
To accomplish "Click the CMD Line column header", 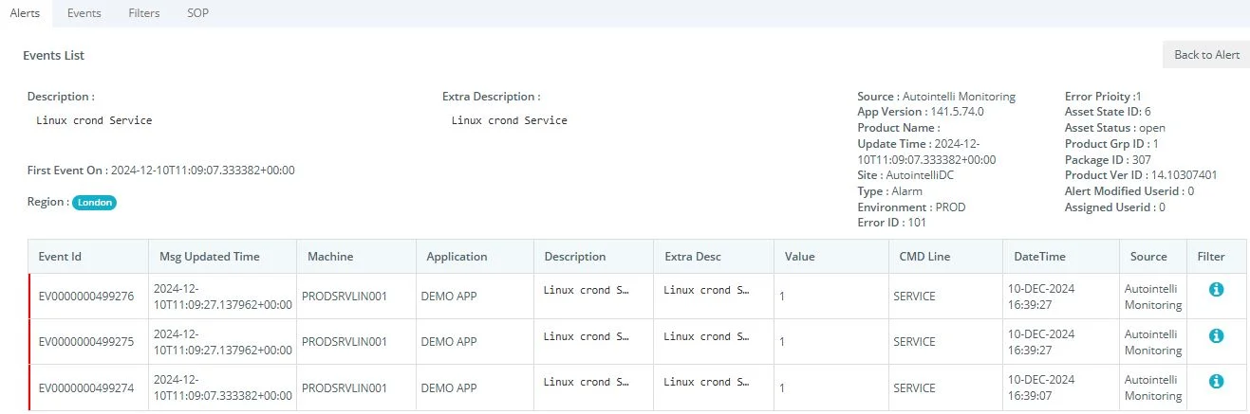I will pos(924,257).
